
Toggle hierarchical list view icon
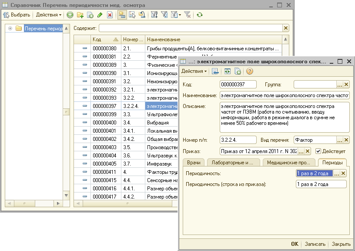122,15
